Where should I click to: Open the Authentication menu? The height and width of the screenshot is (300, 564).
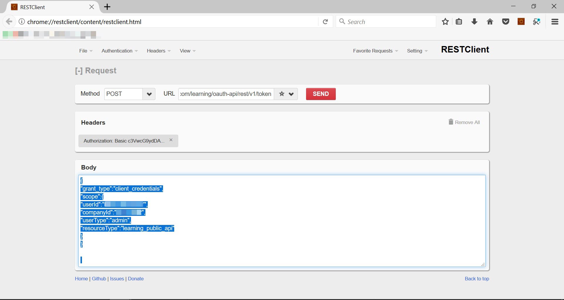[120, 51]
